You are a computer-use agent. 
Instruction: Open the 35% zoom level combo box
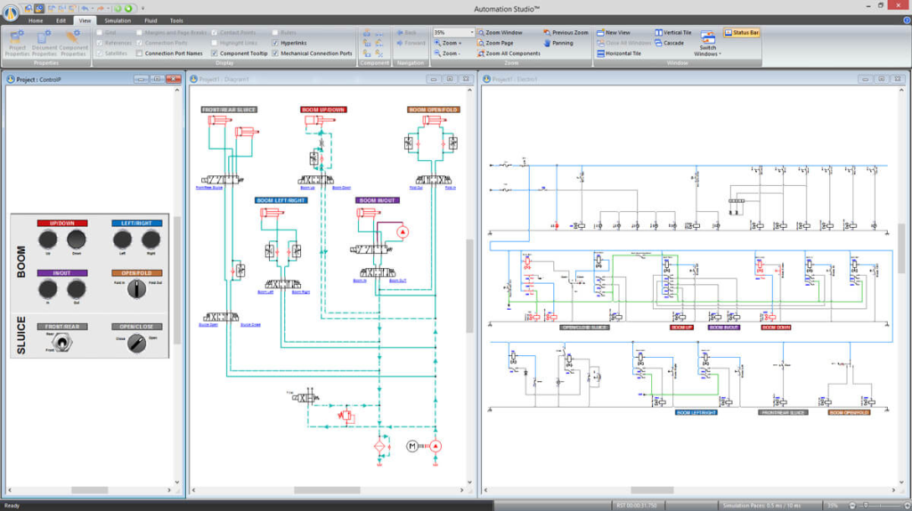click(453, 33)
